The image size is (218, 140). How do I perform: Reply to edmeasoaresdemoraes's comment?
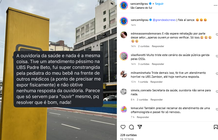(x=158, y=46)
